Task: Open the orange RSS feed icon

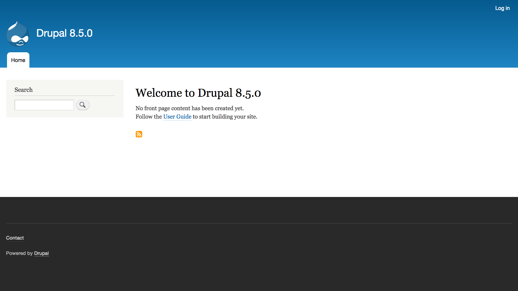Action: tap(139, 134)
